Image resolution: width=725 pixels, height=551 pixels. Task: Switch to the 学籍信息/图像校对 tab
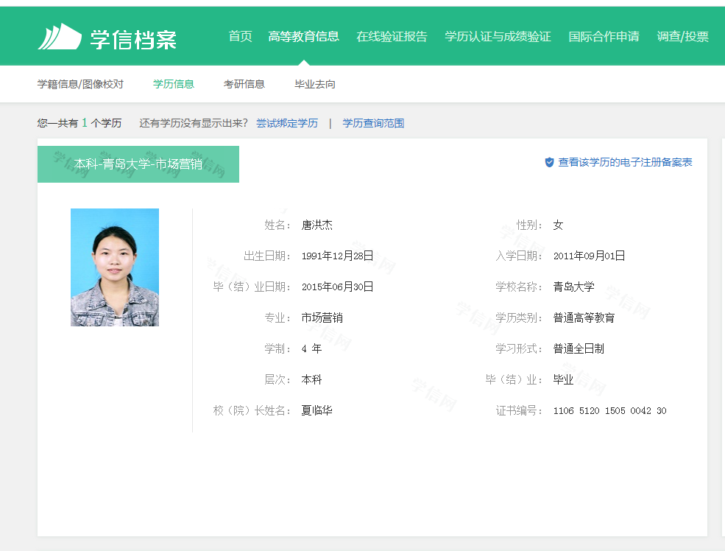click(x=80, y=84)
